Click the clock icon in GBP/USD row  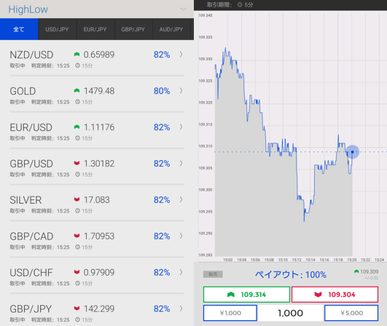(77, 175)
